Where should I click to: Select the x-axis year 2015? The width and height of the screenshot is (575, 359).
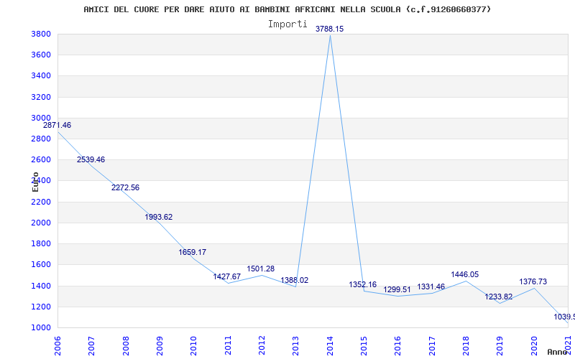click(364, 345)
